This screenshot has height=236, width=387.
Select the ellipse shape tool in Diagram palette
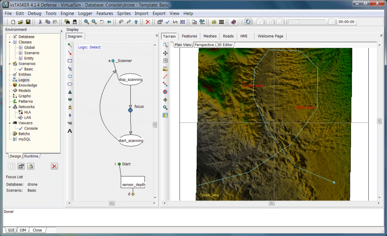tap(70, 84)
